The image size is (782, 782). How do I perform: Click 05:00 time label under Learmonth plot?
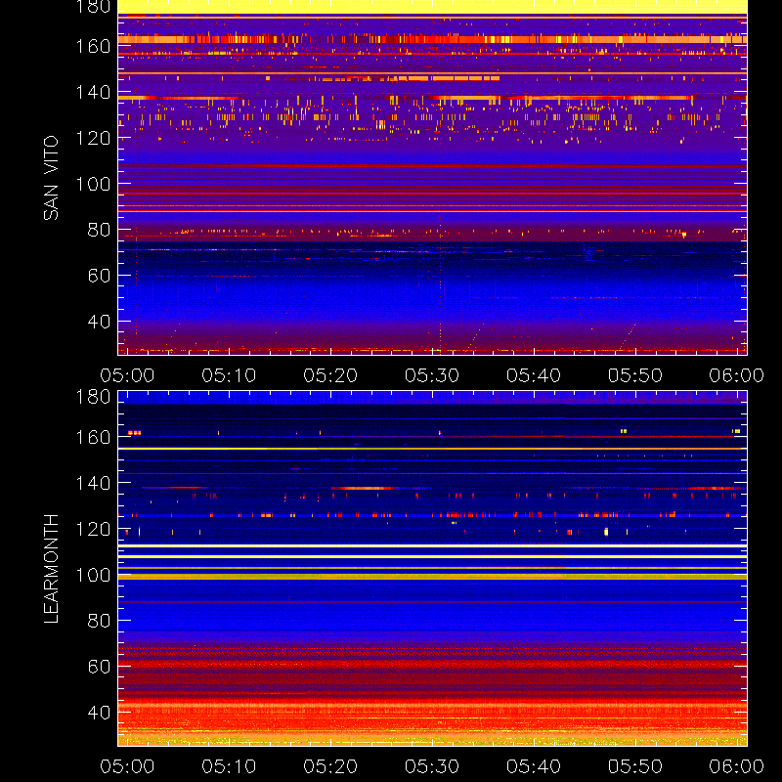point(127,766)
